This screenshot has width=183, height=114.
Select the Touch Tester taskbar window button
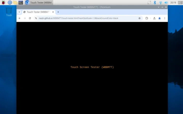(x=39, y=3)
